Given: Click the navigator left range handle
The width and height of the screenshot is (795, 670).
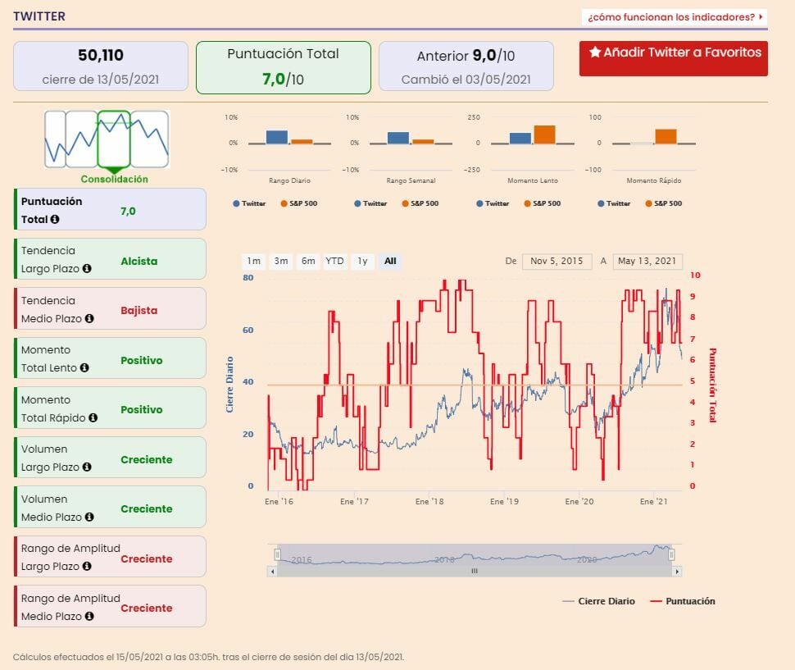Looking at the screenshot, I should pos(277,554).
